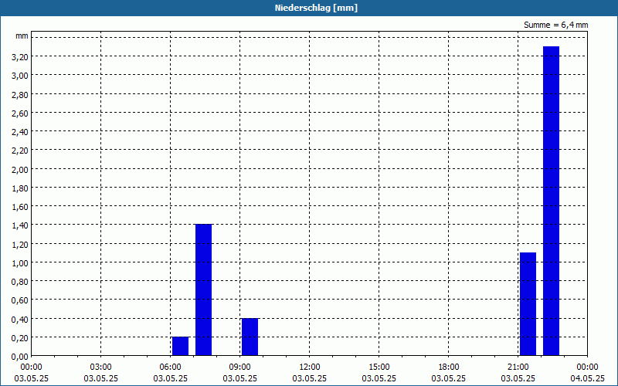Select the small 0,20 mm bar after 06:00
This screenshot has height=386, width=618.
pyautogui.click(x=180, y=346)
